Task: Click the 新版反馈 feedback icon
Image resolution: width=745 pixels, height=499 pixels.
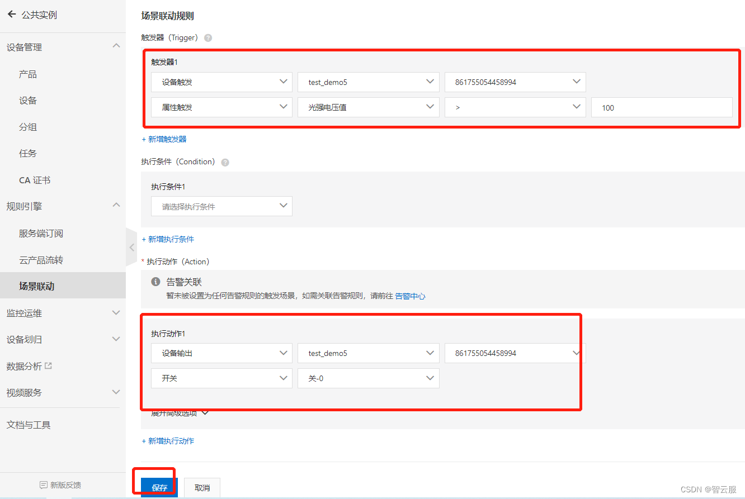Action: point(44,485)
